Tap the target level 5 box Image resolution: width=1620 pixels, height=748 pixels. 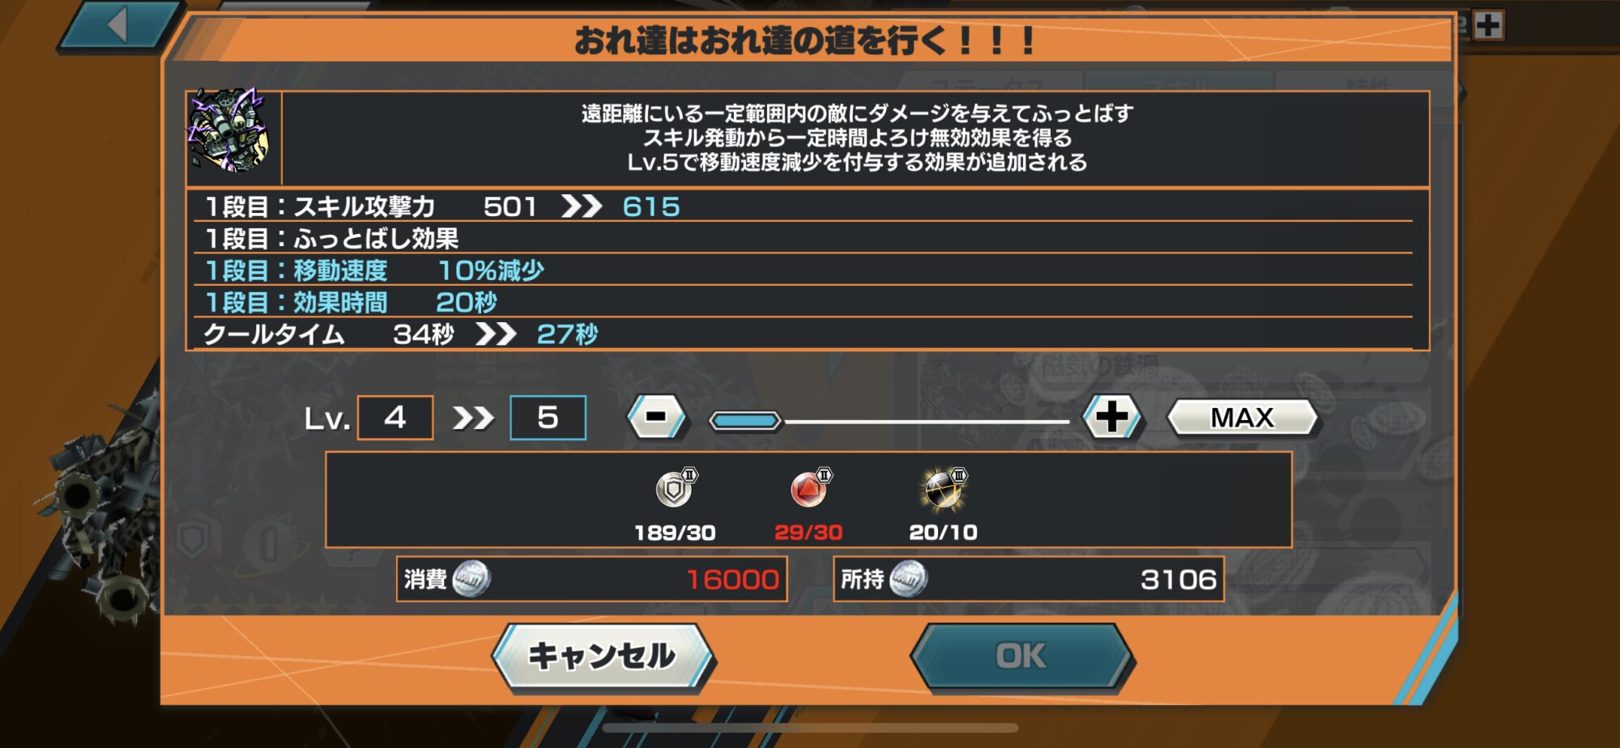click(548, 418)
